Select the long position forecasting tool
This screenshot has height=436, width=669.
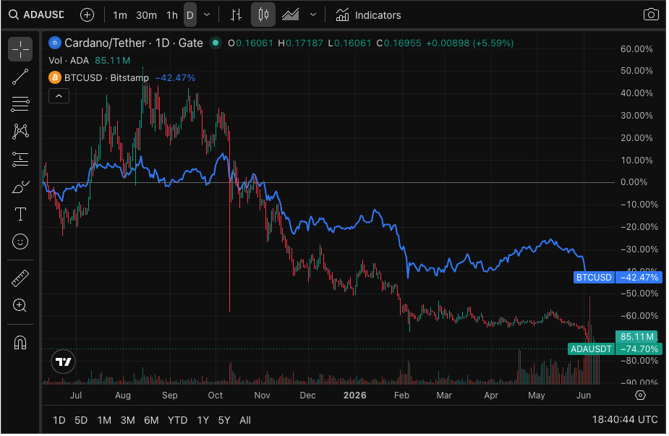(20, 159)
